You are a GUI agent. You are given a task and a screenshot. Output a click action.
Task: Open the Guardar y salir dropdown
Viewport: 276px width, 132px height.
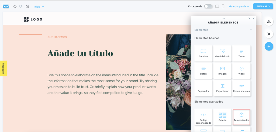coord(239,6)
